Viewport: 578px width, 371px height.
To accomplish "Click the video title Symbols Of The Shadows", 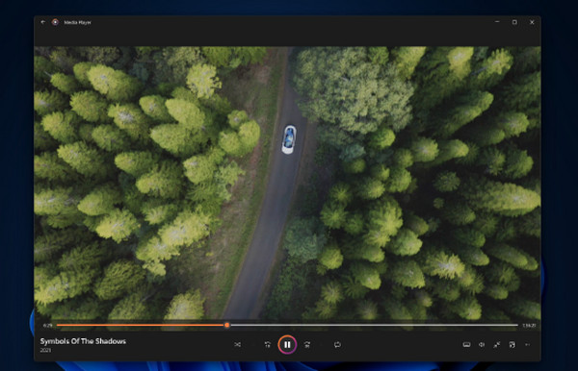I will coord(83,341).
